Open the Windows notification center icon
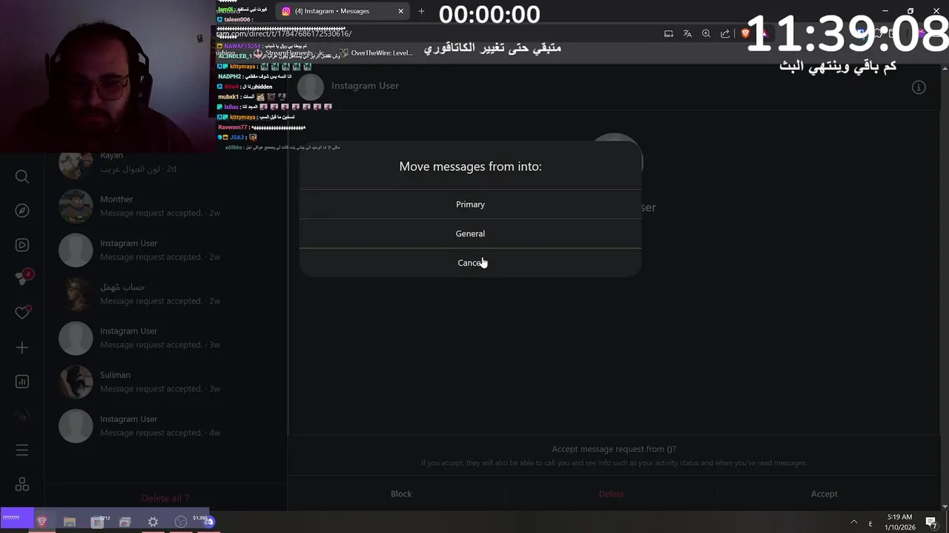Image resolution: width=949 pixels, height=533 pixels. (x=932, y=523)
